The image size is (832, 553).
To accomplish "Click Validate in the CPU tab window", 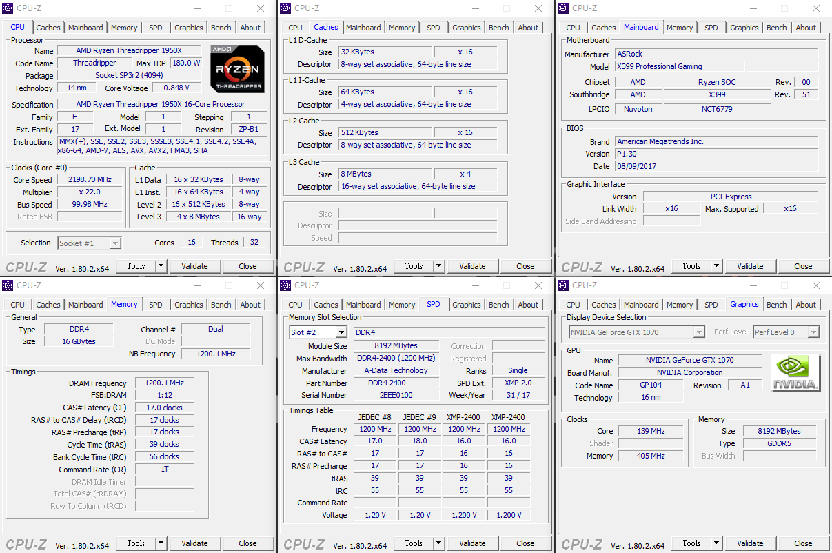I will (x=194, y=266).
